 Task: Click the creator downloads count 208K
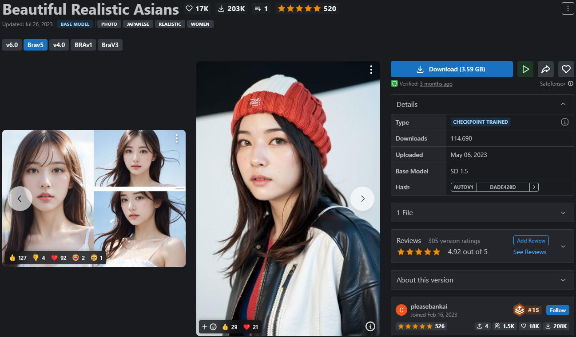[x=556, y=326]
